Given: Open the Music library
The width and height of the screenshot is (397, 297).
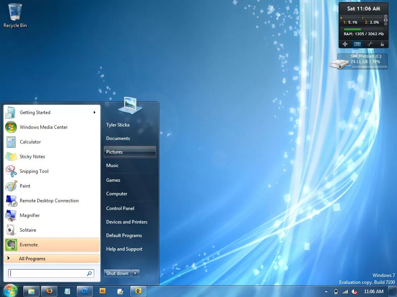Looking at the screenshot, I should point(129,166).
